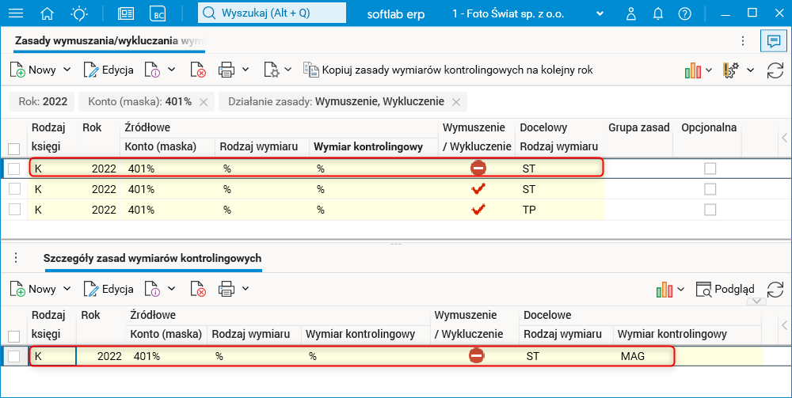Toggle Opcjonalna checkbox in TP row
The image size is (792, 398).
[710, 210]
